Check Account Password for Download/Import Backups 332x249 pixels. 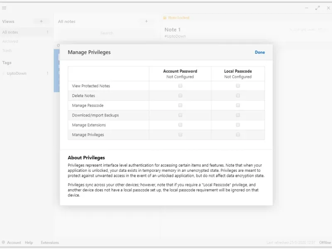(180, 115)
